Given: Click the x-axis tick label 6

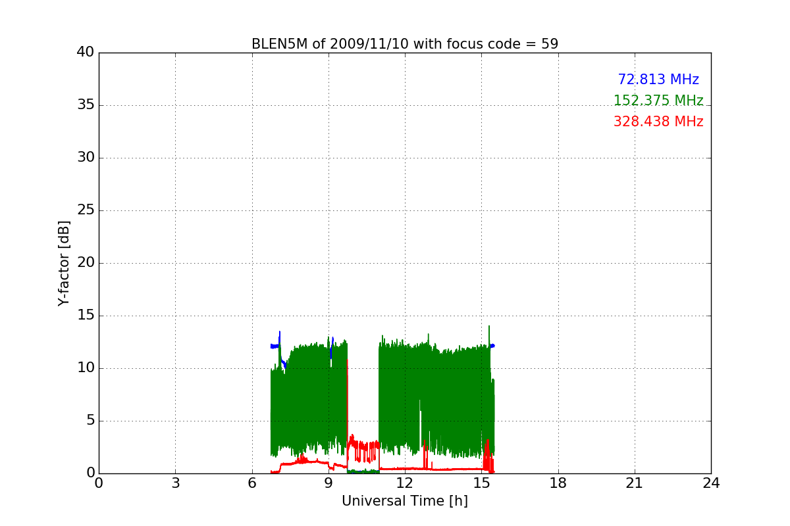Looking at the screenshot, I should pyautogui.click(x=251, y=483).
